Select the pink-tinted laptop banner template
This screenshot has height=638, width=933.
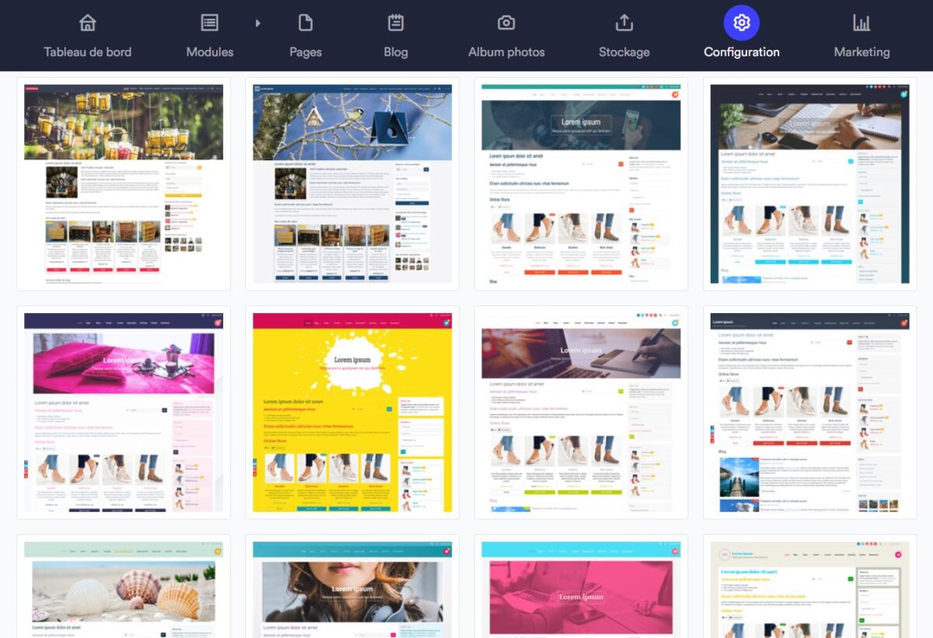tap(581, 587)
